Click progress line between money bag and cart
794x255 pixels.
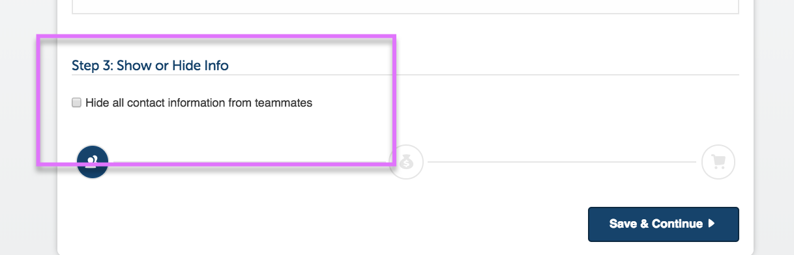point(562,162)
